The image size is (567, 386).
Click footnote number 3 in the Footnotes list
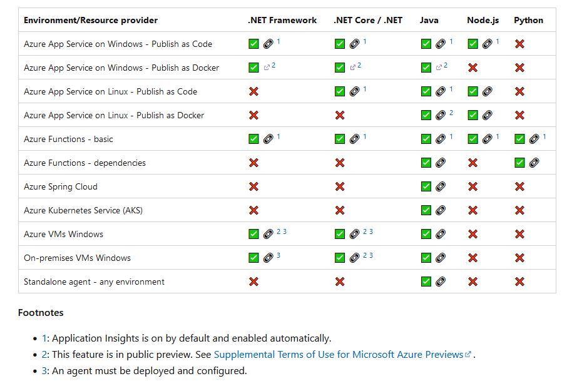[x=44, y=371]
